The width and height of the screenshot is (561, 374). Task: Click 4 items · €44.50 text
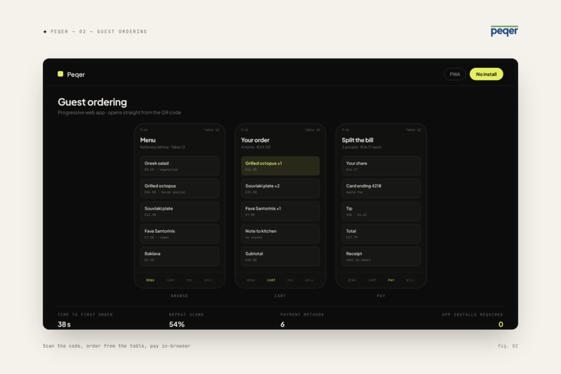256,147
